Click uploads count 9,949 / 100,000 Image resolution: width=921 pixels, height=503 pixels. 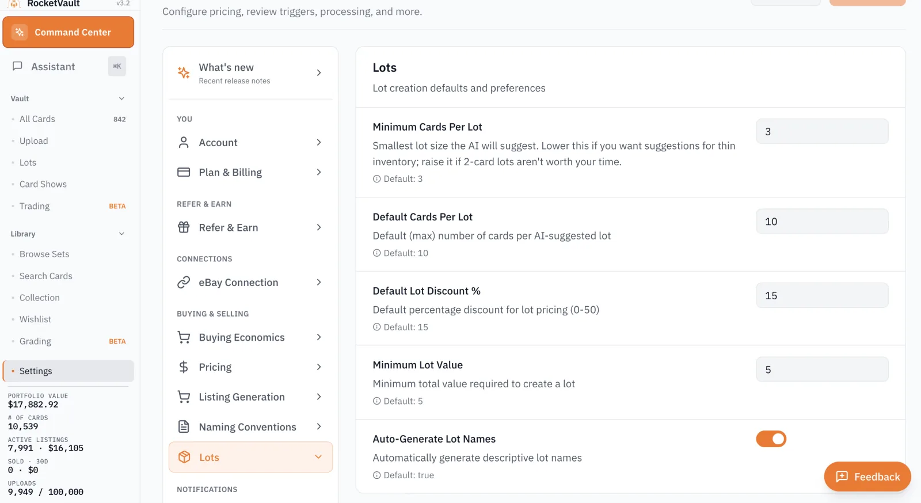(45, 492)
